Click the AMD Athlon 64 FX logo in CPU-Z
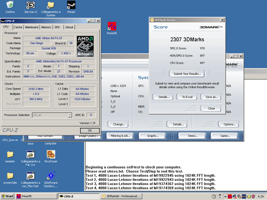267x200 pixels. pos(85,46)
